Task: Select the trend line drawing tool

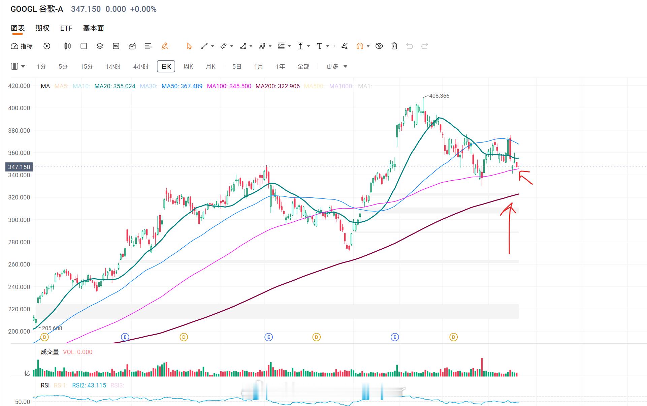Action: click(204, 46)
